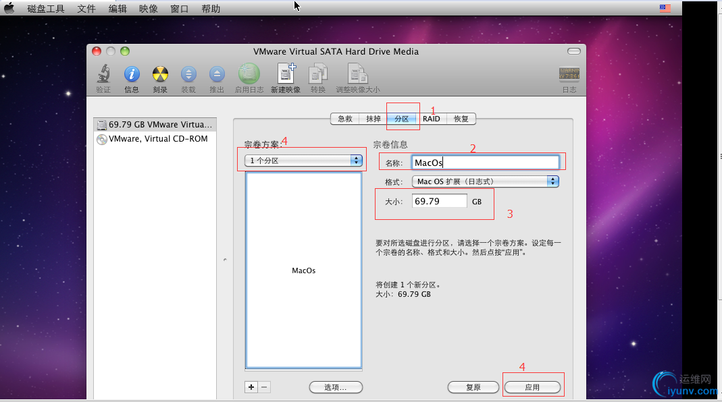Open the Mac OS 扩展 format dropdown

click(x=486, y=181)
